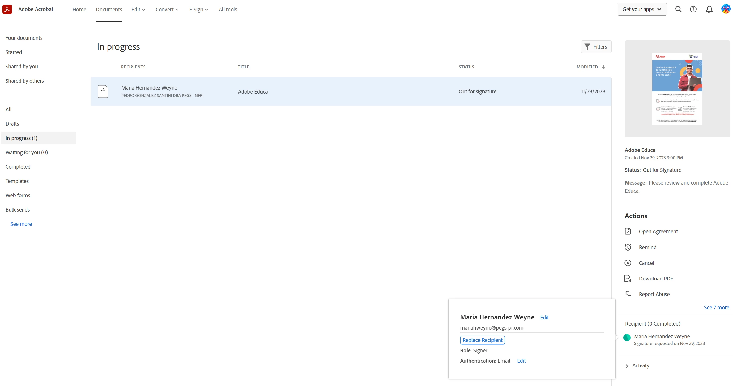The width and height of the screenshot is (733, 386).
Task: Go to the Home tab
Action: (79, 9)
